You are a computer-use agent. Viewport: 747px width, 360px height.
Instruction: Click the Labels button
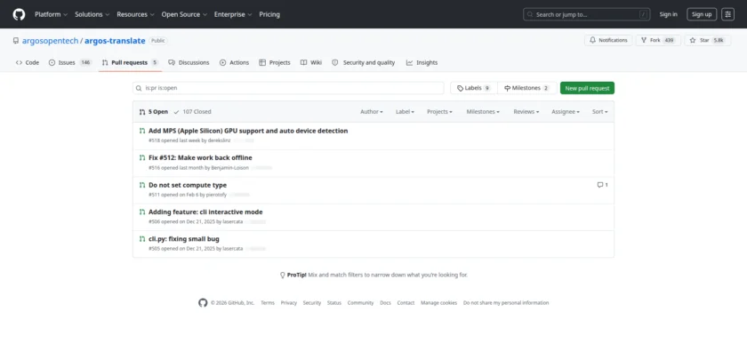coord(473,88)
